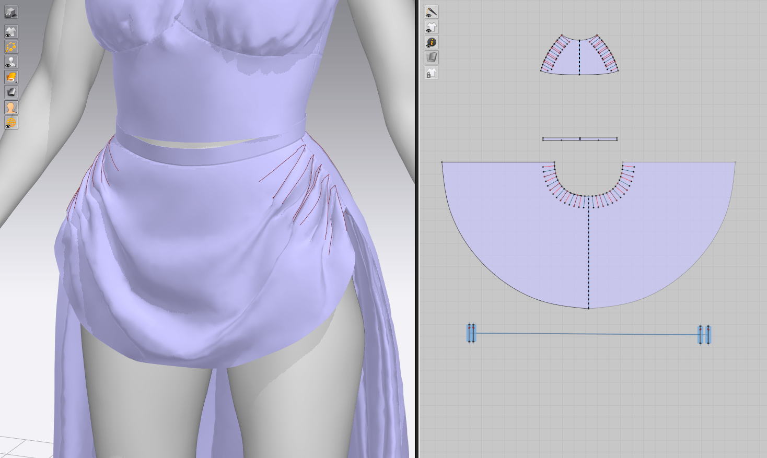Image resolution: width=767 pixels, height=458 pixels.
Task: Click the clapperboard cube icon in 3D toolbar
Action: click(x=11, y=12)
